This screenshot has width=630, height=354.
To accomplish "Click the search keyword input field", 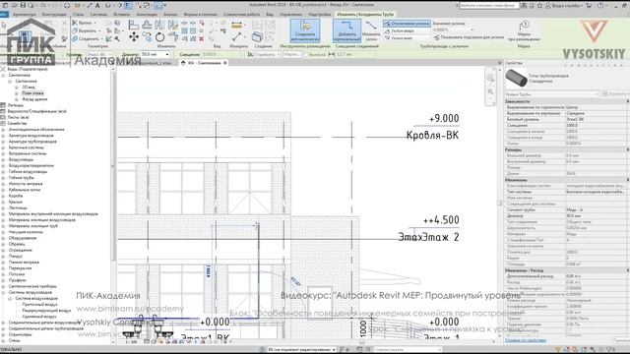I will [x=488, y=6].
